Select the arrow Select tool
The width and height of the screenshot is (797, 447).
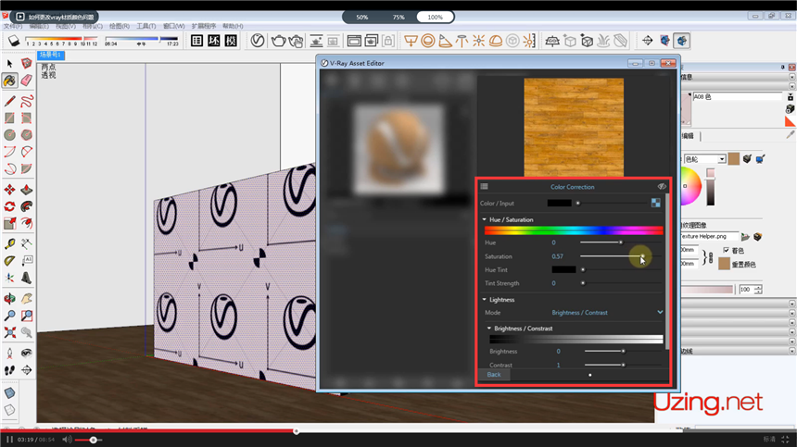pos(9,63)
